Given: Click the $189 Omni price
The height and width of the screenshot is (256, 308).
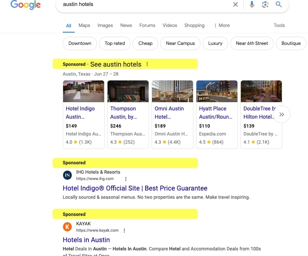Looking at the screenshot, I should (x=160, y=126).
